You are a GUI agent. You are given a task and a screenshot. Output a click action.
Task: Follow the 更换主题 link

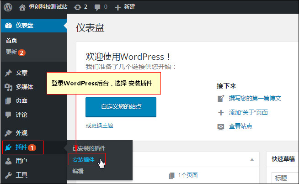[x=102, y=126]
